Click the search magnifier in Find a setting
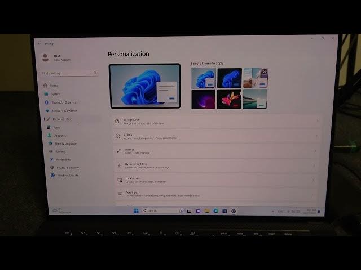361x270 pixels. [95, 73]
